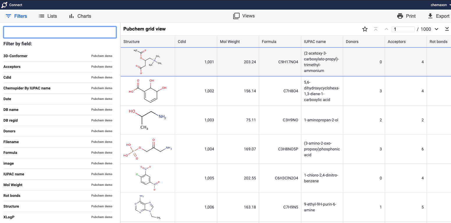The width and height of the screenshot is (451, 223).
Task: Select the XLogP filter field
Action: click(x=58, y=217)
